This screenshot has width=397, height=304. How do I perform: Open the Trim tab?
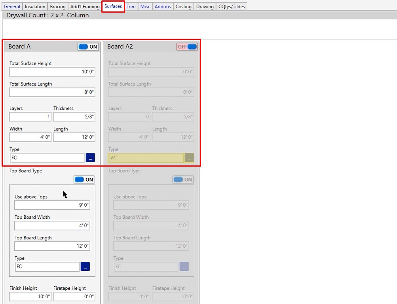pyautogui.click(x=131, y=7)
